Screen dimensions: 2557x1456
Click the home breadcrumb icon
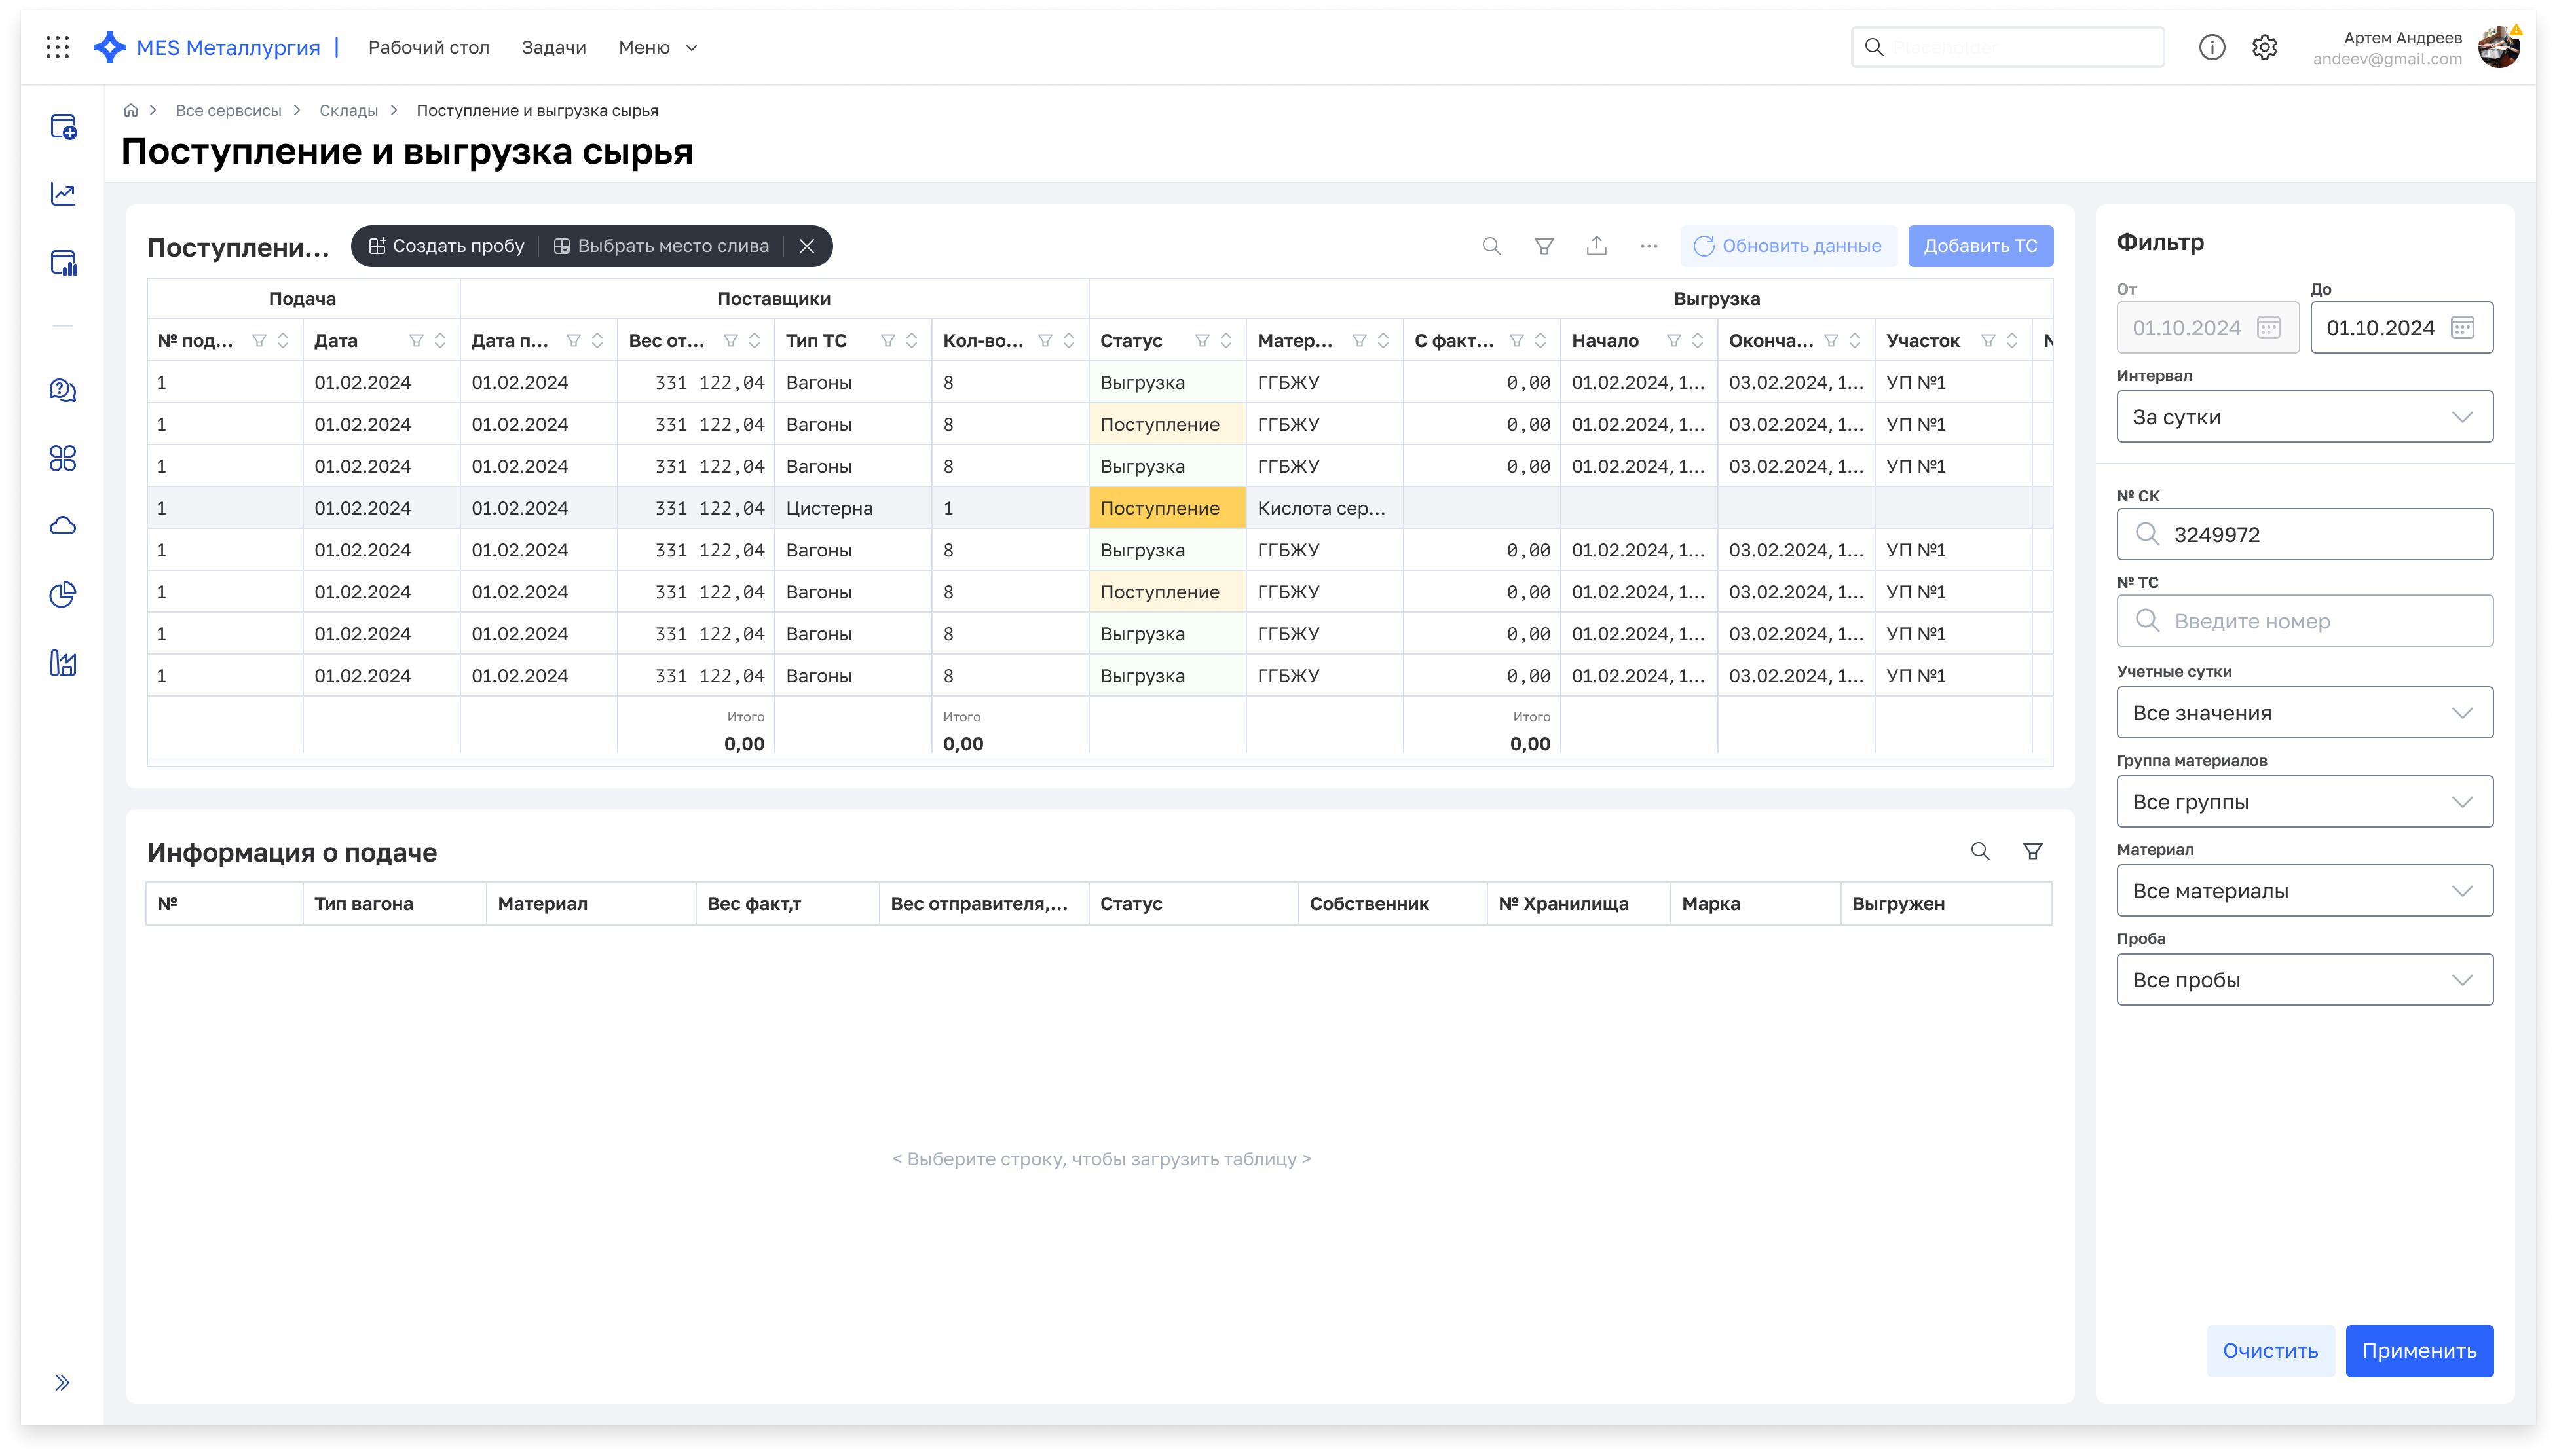(131, 110)
